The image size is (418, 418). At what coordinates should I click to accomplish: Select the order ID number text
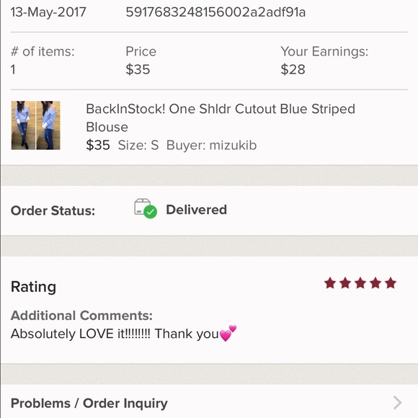tap(215, 12)
